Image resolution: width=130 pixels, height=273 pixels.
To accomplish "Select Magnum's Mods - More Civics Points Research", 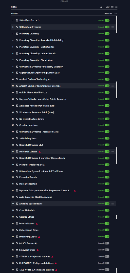I will pyautogui.click(x=43, y=99).
